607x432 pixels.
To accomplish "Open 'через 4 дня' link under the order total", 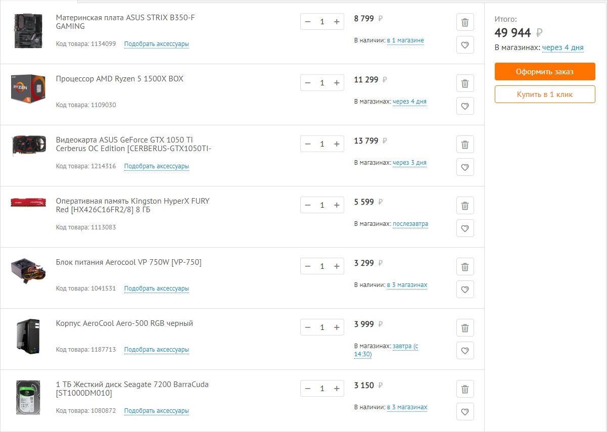I will tap(563, 48).
